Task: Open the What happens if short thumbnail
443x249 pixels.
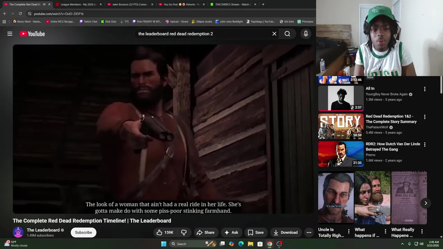Action: (372, 198)
